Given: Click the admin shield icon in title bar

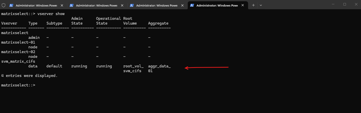Looking at the screenshot, I should pos(4,5).
